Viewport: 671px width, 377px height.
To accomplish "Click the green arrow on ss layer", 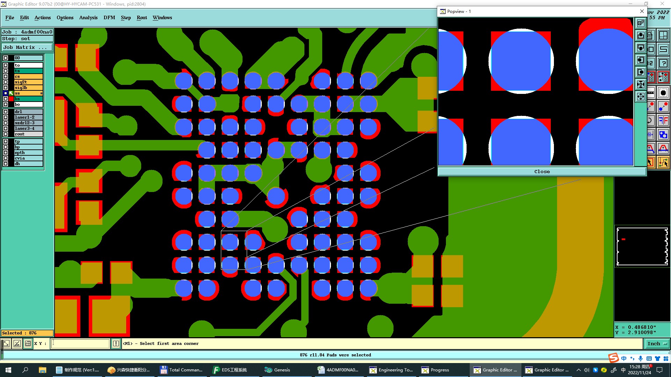I will click(x=11, y=93).
